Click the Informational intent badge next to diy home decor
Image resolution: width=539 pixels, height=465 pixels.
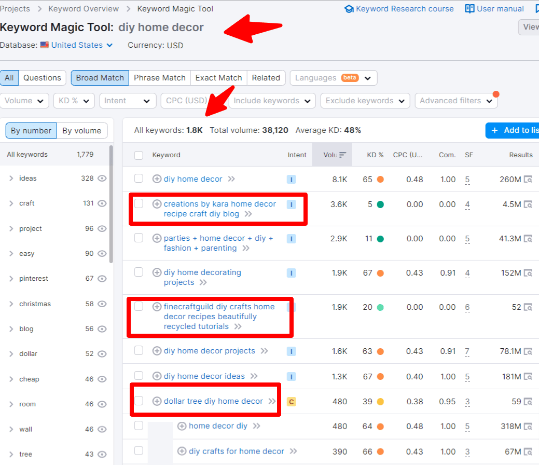(x=291, y=179)
